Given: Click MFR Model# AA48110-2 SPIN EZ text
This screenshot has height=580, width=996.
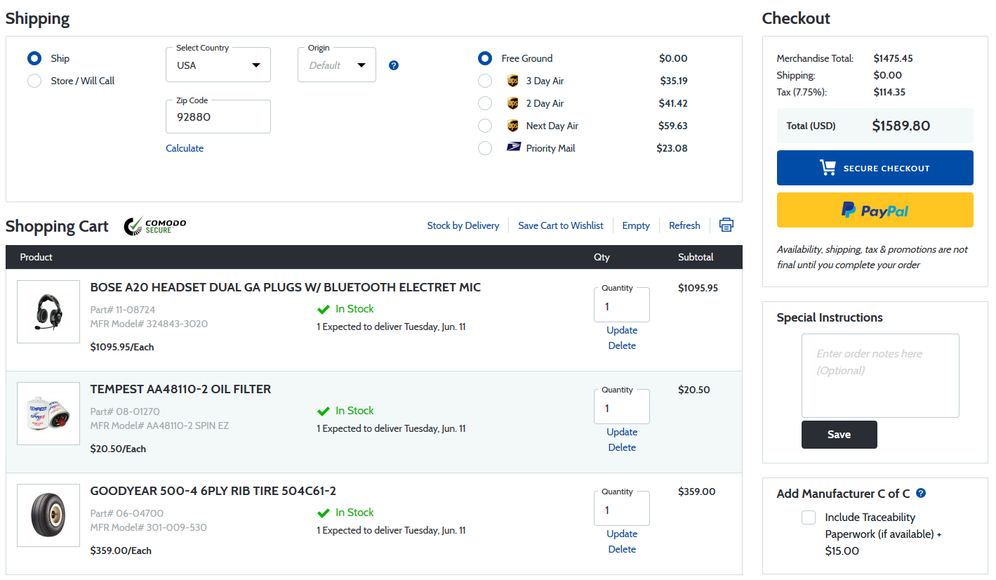Looking at the screenshot, I should click(x=160, y=426).
